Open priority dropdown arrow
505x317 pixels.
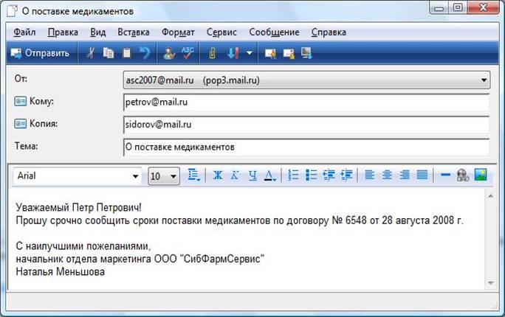(250, 53)
